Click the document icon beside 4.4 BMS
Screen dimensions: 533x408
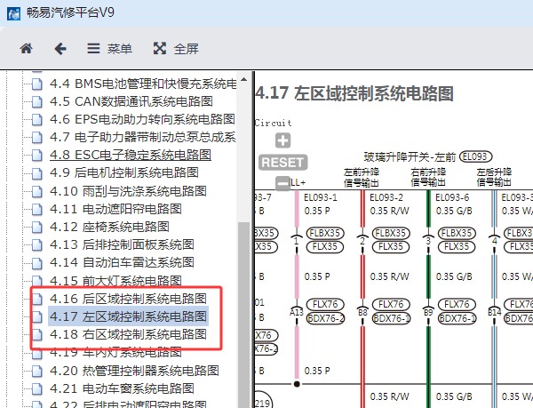click(x=37, y=84)
